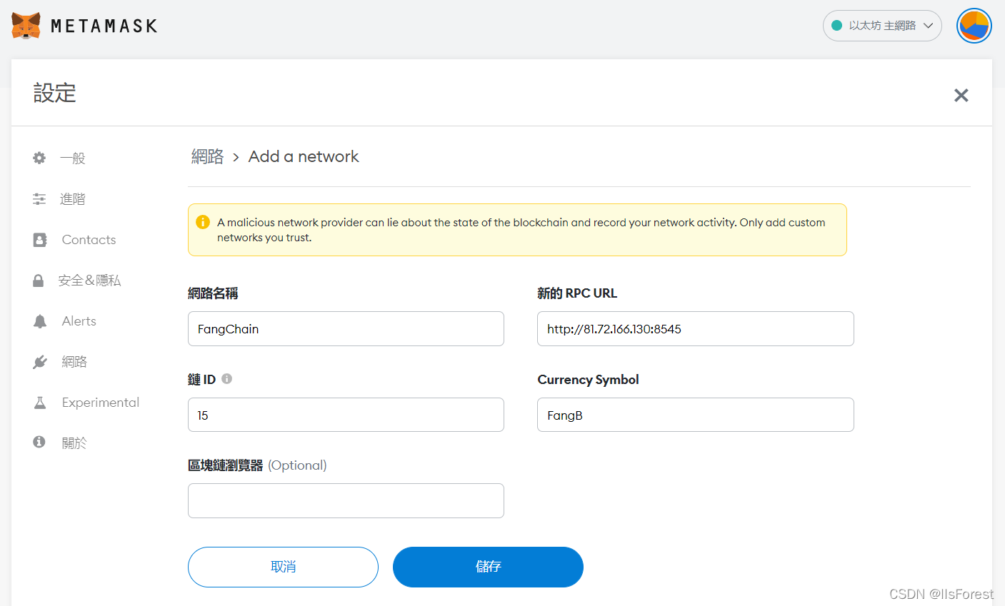Select the Alerts entry in settings sidebar

tap(79, 320)
